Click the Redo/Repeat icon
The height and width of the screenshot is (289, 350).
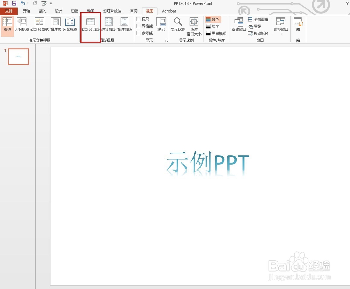click(35, 3)
